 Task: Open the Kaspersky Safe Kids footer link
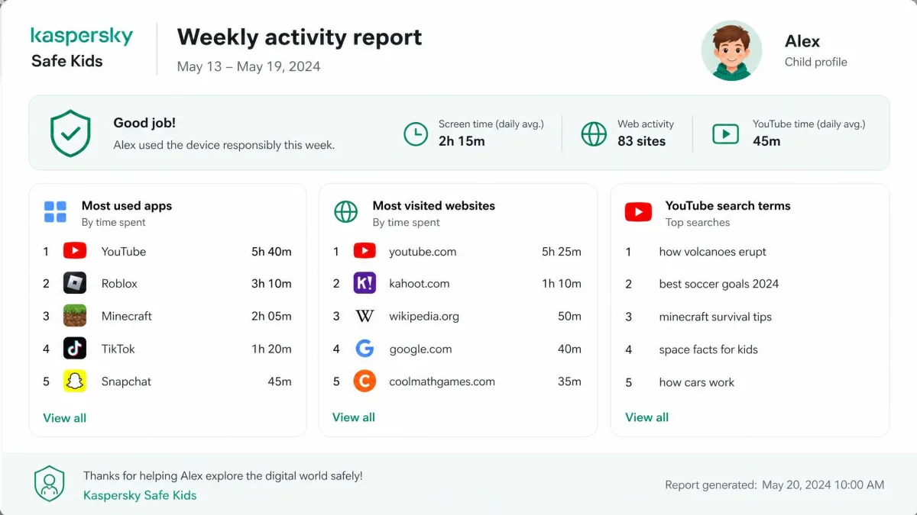pos(140,495)
